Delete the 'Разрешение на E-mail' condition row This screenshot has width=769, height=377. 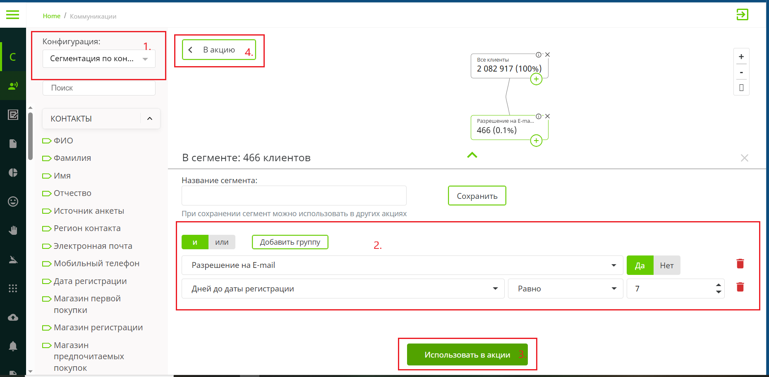click(x=740, y=264)
